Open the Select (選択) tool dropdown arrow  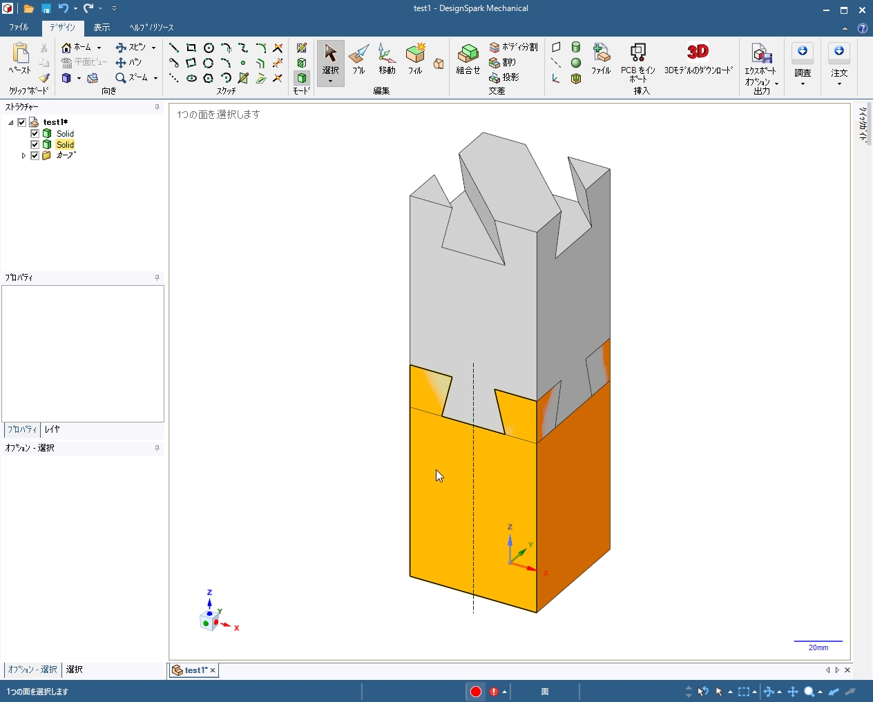(330, 81)
